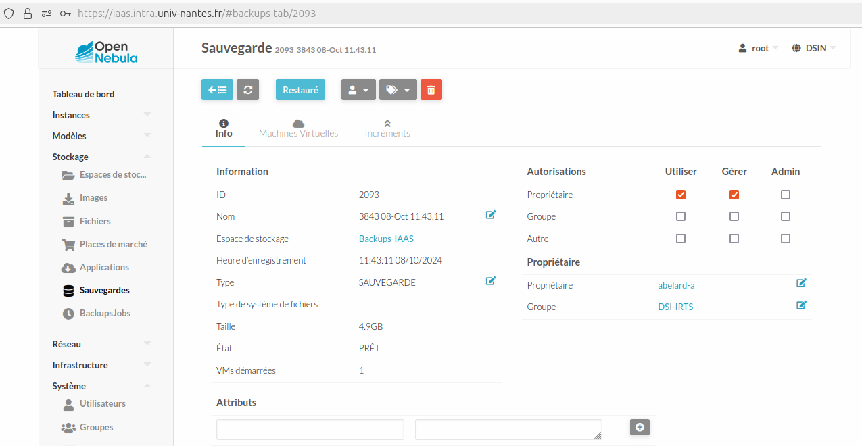The width and height of the screenshot is (862, 446).
Task: Add an attribute using the plus button
Action: [640, 427]
